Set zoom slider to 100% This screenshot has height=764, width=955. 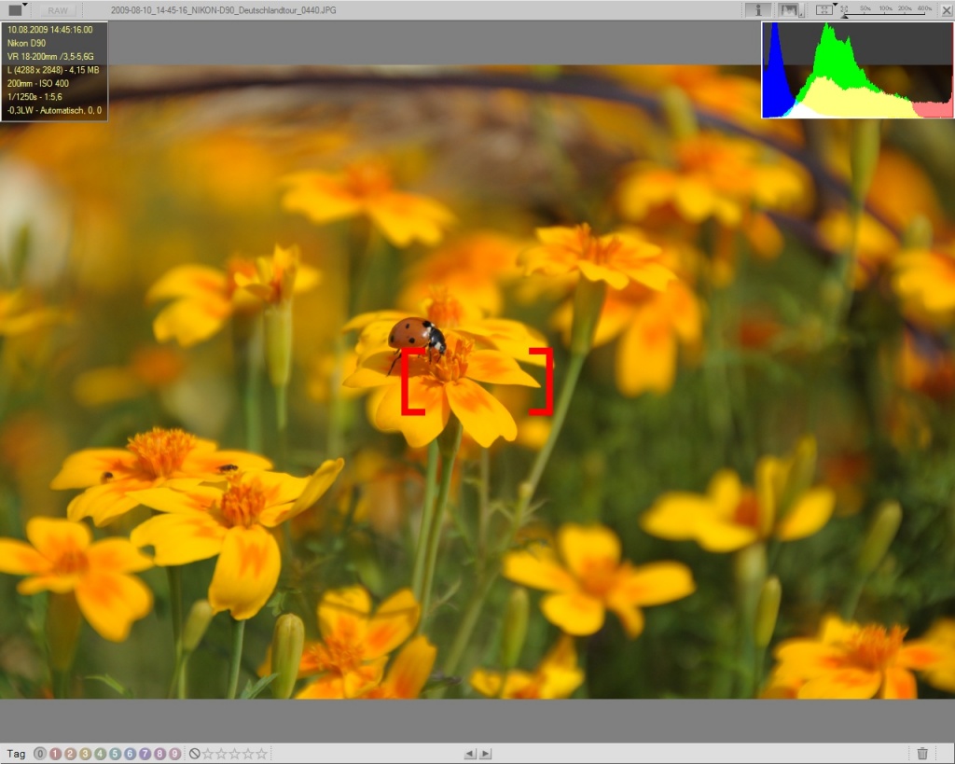[x=885, y=8]
